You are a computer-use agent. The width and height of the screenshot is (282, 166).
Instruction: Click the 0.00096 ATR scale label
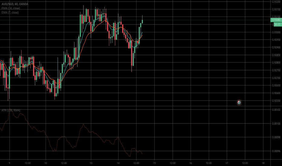click(x=276, y=151)
